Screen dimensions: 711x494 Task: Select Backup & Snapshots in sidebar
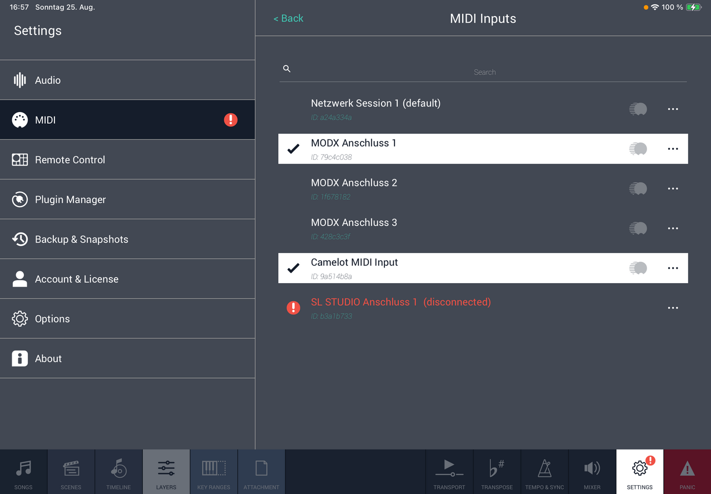pyautogui.click(x=127, y=239)
